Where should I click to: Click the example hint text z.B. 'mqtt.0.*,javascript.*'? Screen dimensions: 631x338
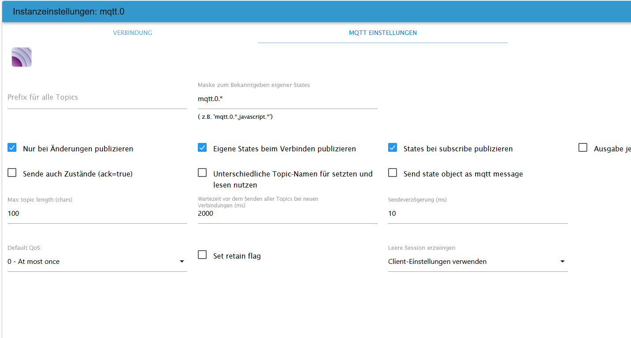point(235,117)
